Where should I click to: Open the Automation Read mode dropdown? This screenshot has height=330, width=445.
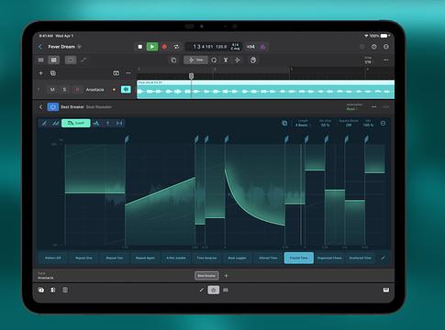pyautogui.click(x=354, y=107)
